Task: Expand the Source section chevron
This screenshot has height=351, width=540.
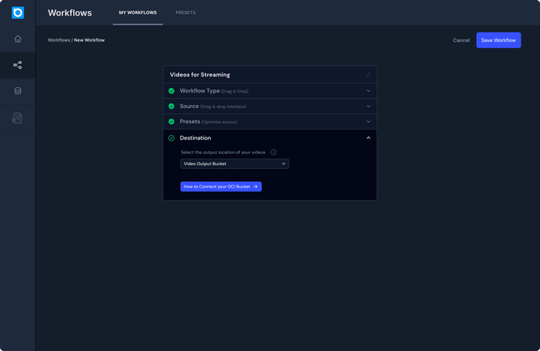Action: 368,106
